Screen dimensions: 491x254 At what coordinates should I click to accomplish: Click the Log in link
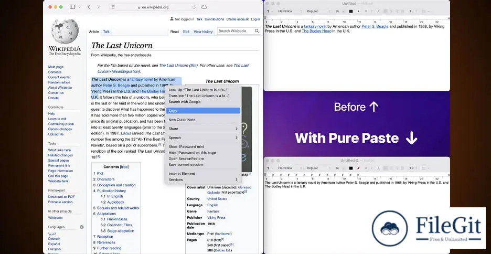(x=255, y=19)
